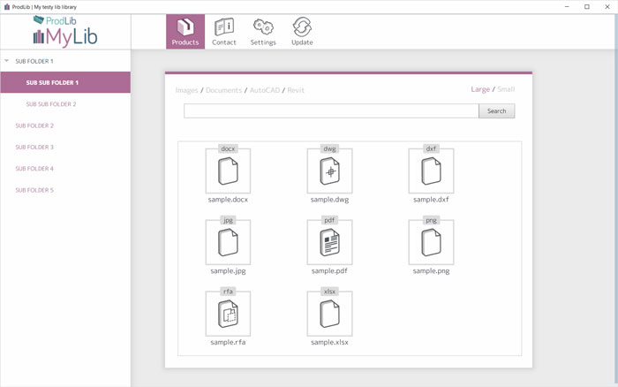
Task: Select the sample.dwg file icon
Action: [x=329, y=171]
